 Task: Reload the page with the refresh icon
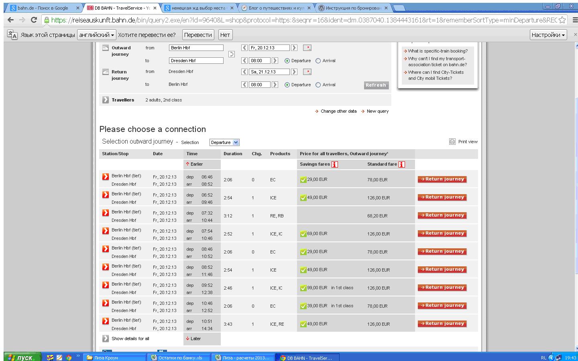[34, 20]
